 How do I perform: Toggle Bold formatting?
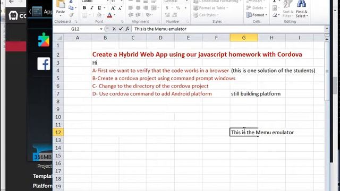pos(84,8)
